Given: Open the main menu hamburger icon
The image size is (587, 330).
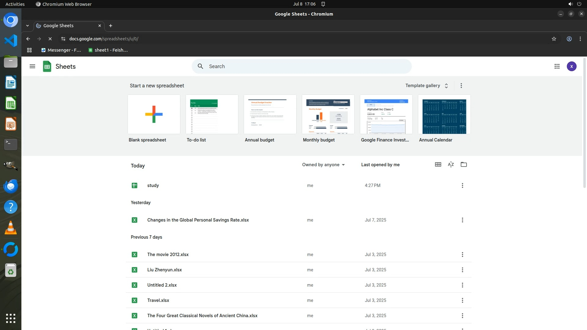Looking at the screenshot, I should [x=32, y=66].
